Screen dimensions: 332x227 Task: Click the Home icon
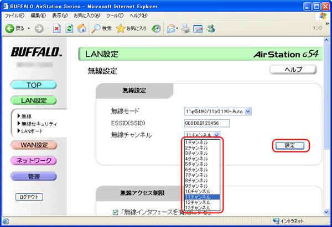[82, 28]
